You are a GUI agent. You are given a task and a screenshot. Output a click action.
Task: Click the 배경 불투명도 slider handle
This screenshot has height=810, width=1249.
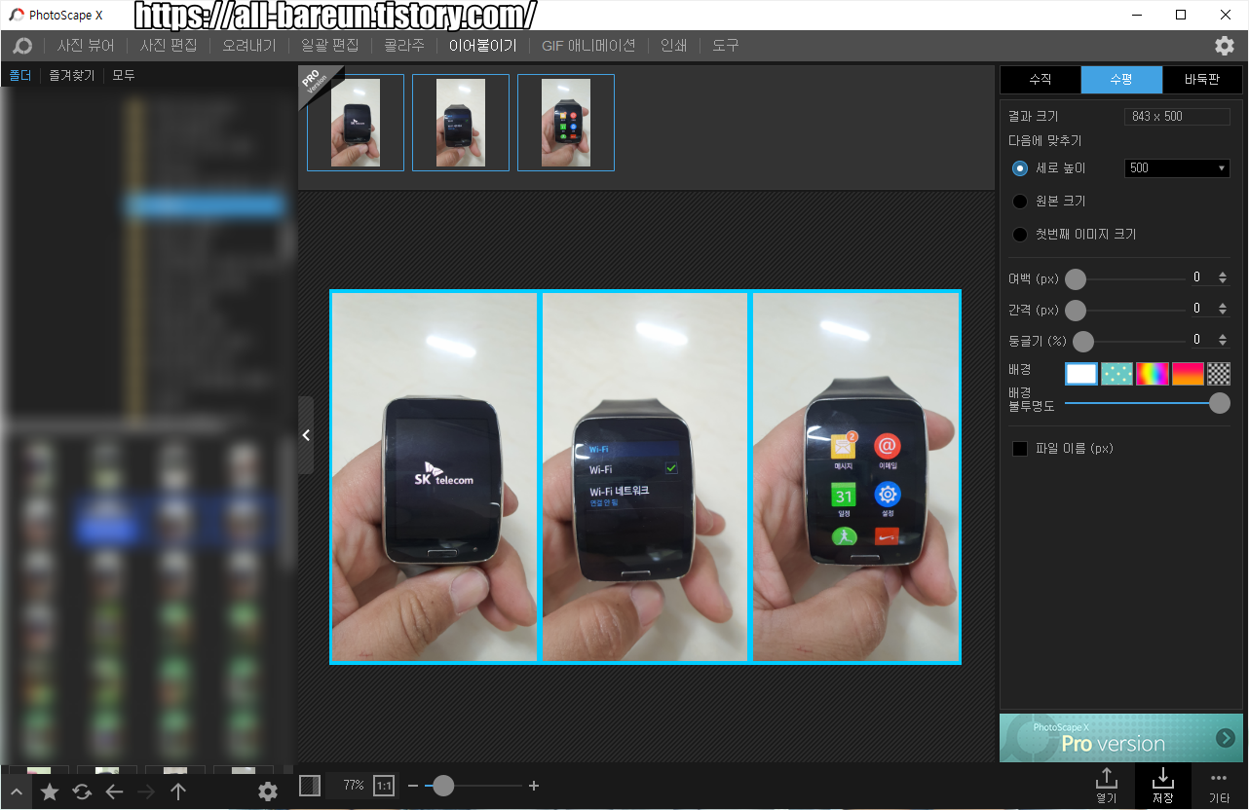(x=1220, y=403)
